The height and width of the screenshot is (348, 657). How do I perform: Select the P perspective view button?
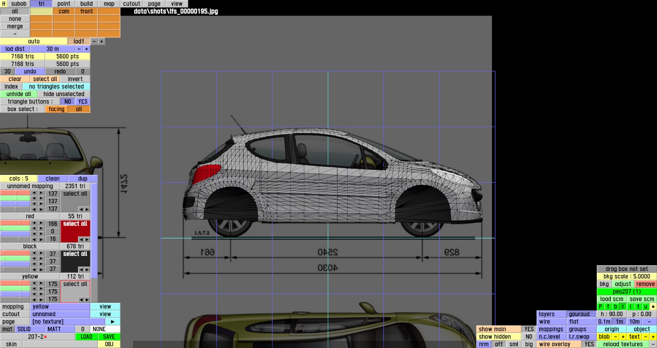(x=601, y=307)
